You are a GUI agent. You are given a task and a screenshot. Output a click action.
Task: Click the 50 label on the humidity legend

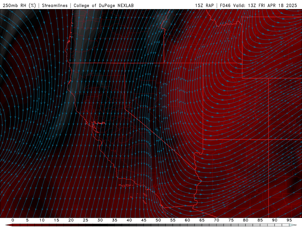[x=158, y=220]
